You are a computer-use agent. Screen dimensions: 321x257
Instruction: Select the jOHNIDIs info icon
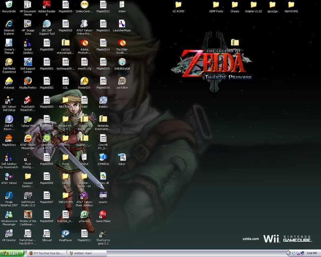pyautogui.click(x=103, y=157)
